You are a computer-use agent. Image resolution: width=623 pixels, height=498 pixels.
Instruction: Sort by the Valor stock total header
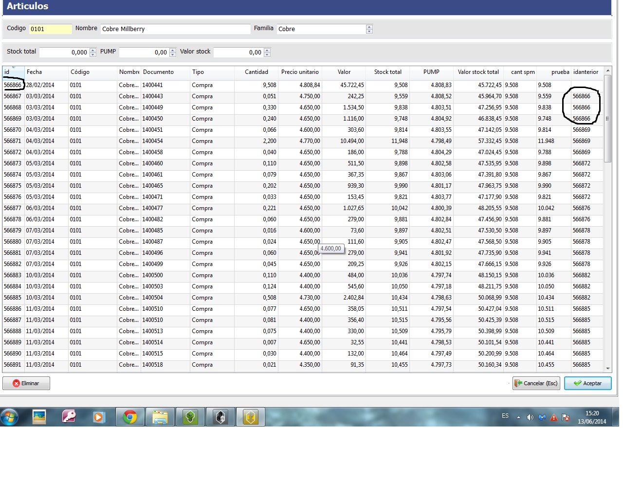(x=478, y=72)
